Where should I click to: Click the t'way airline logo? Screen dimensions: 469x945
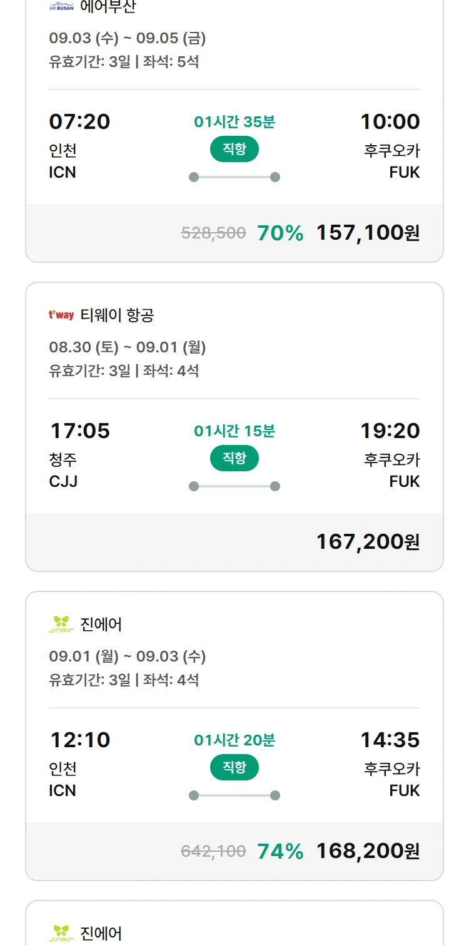coord(61,315)
